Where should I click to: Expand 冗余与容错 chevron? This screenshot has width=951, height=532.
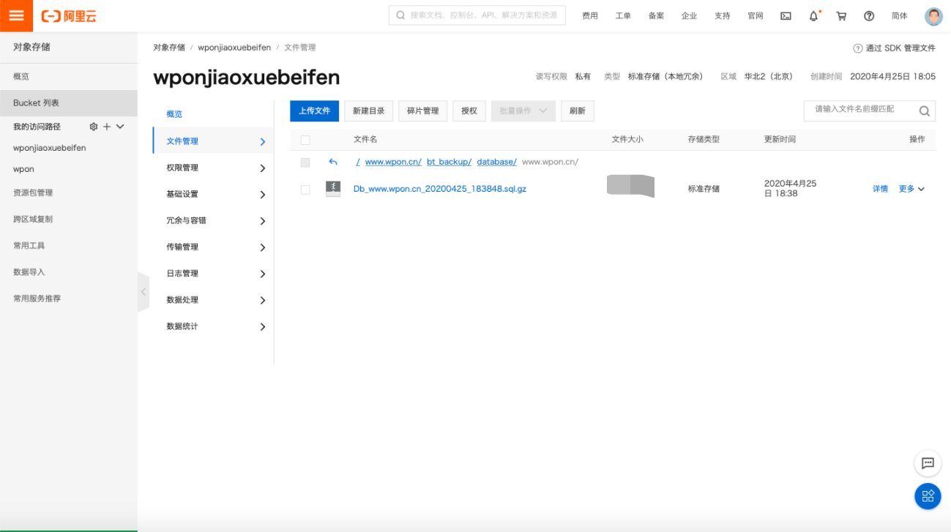(x=263, y=221)
